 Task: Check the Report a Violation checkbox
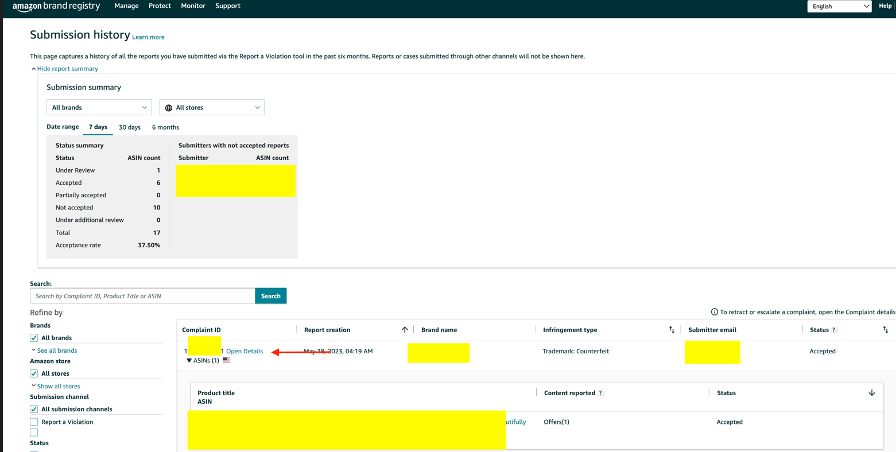click(x=34, y=422)
